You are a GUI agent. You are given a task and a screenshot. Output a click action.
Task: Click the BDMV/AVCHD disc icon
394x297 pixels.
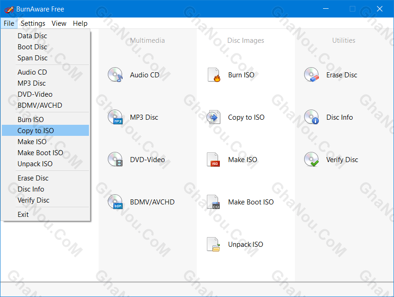(115, 202)
